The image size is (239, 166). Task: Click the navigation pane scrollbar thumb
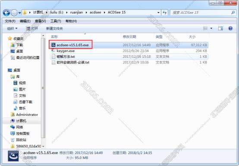coord(43,88)
